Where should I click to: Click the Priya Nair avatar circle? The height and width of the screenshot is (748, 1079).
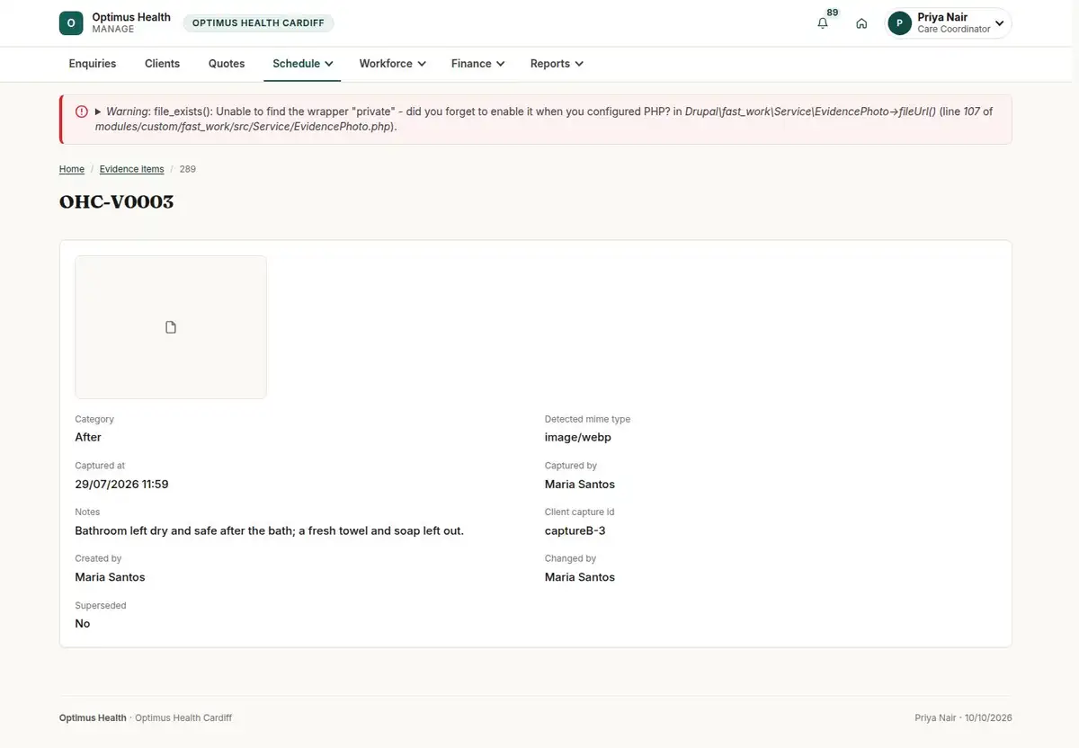tap(899, 23)
